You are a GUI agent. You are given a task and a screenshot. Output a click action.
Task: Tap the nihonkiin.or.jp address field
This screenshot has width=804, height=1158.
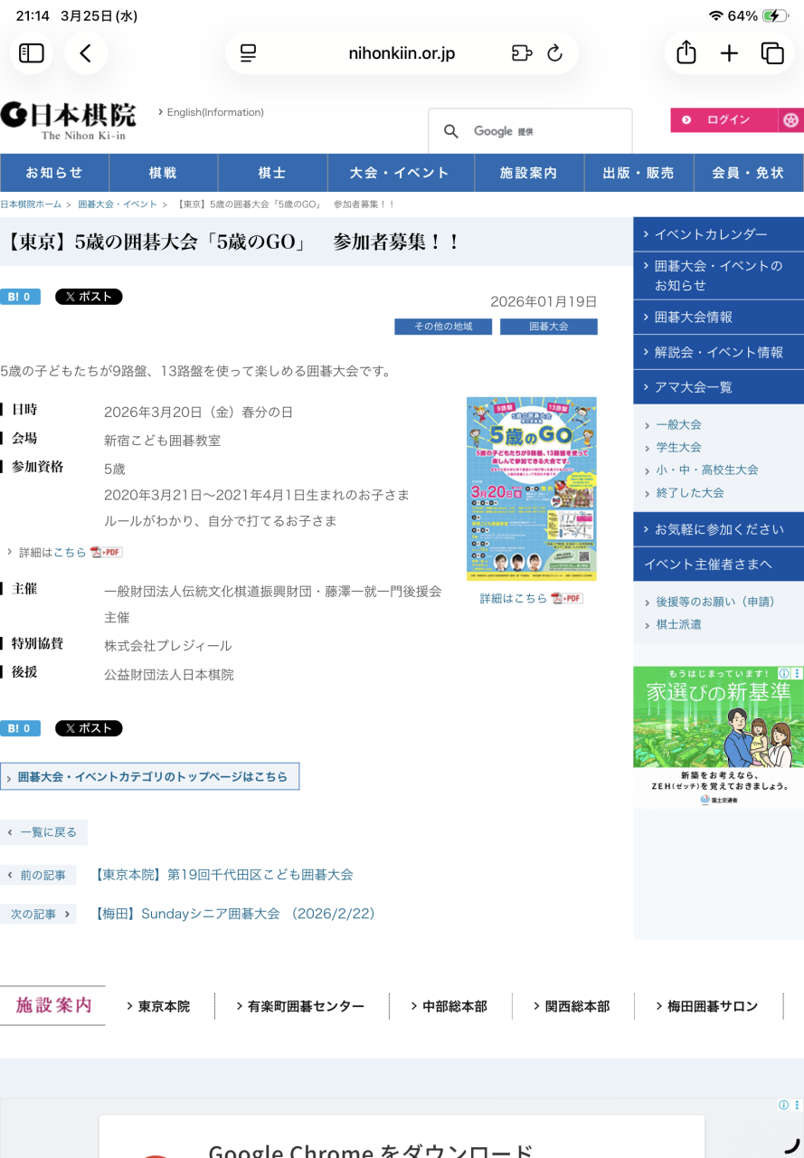click(402, 52)
